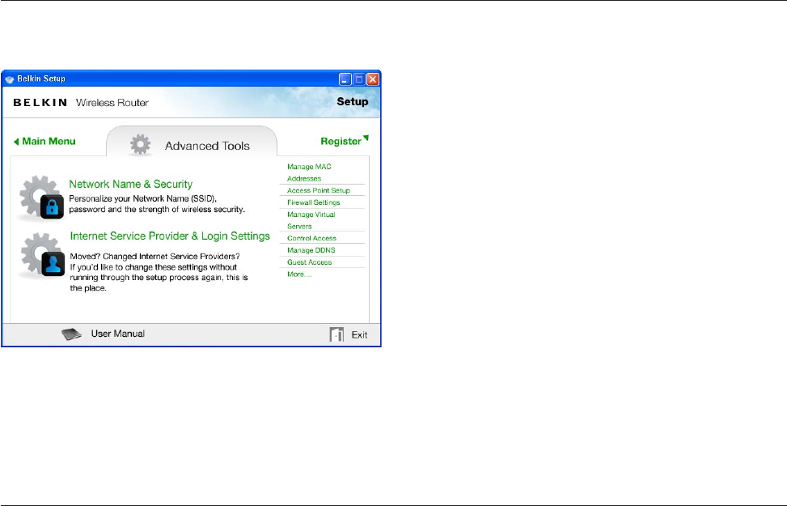Click the Setup heading text
The image size is (787, 506).
pos(353,101)
